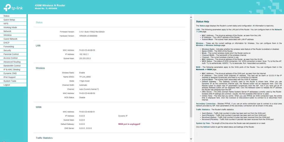Go to Dynamic DNS page
The height and width of the screenshot is (142, 284).
coord(13,73)
